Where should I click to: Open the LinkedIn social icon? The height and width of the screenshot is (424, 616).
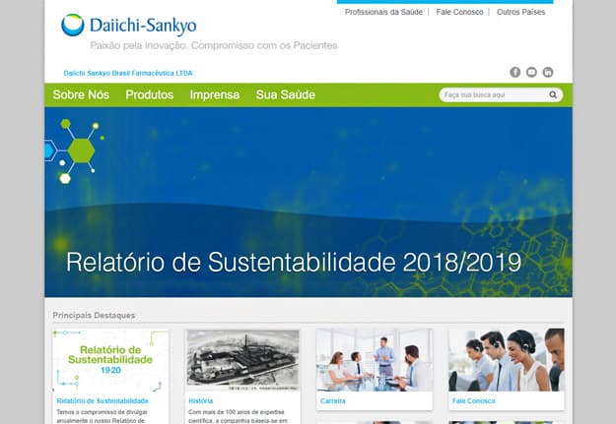point(548,72)
